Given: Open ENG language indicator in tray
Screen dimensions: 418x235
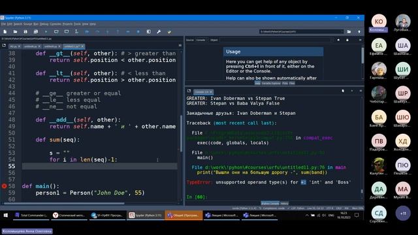Looking at the screenshot, I should (x=331, y=215).
